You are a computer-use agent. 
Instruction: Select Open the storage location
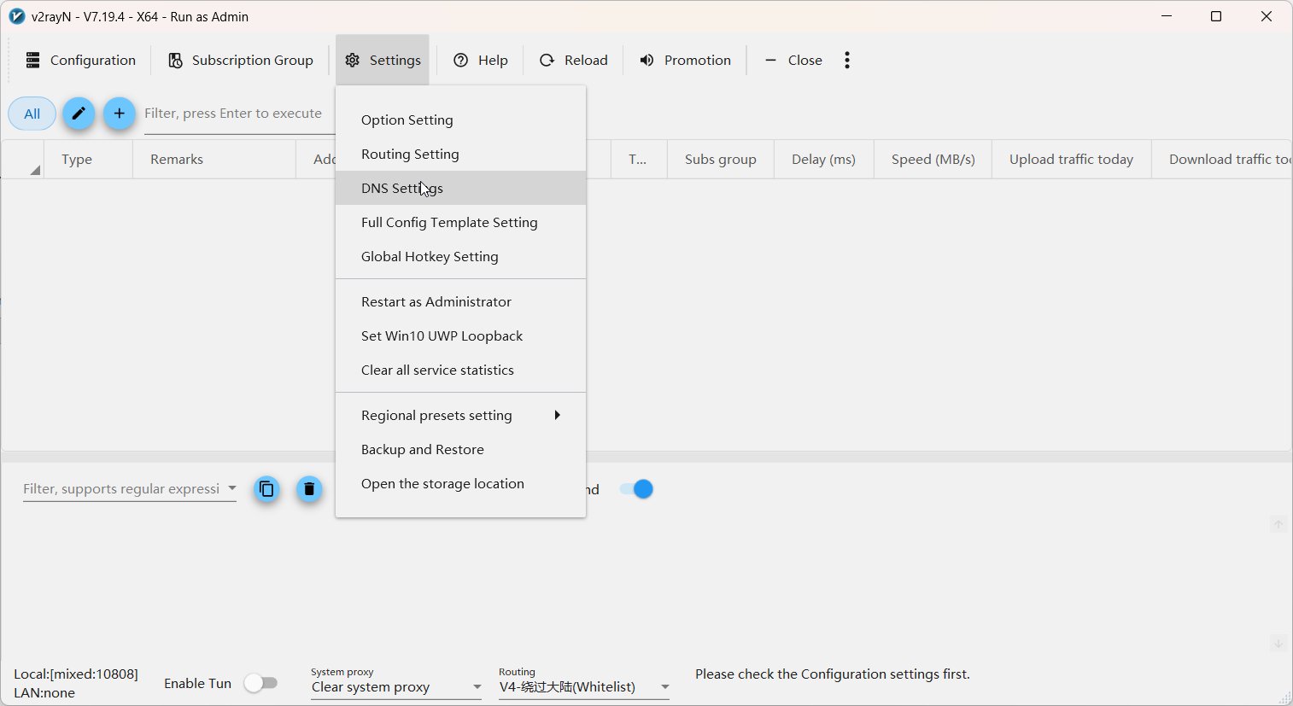[x=460, y=483]
